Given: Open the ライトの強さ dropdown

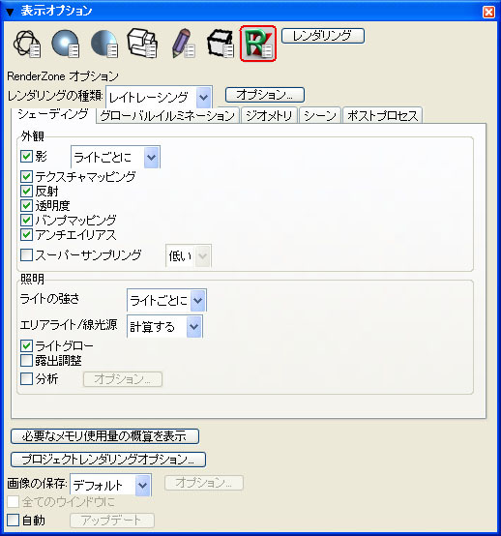Looking at the screenshot, I should coord(166,301).
